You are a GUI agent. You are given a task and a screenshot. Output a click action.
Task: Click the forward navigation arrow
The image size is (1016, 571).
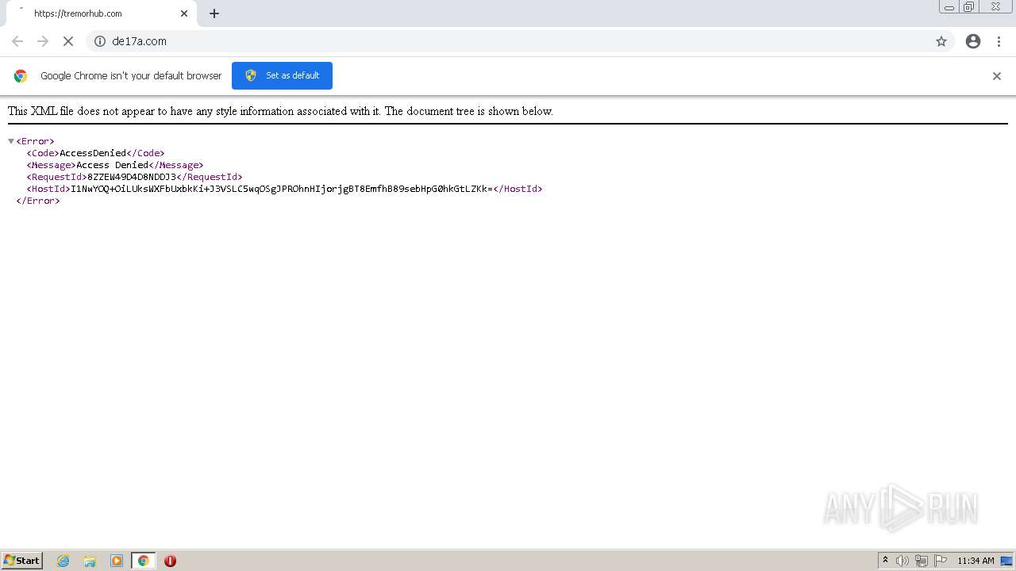(x=43, y=41)
